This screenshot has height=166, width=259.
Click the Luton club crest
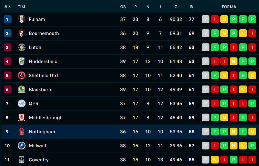point(22,47)
